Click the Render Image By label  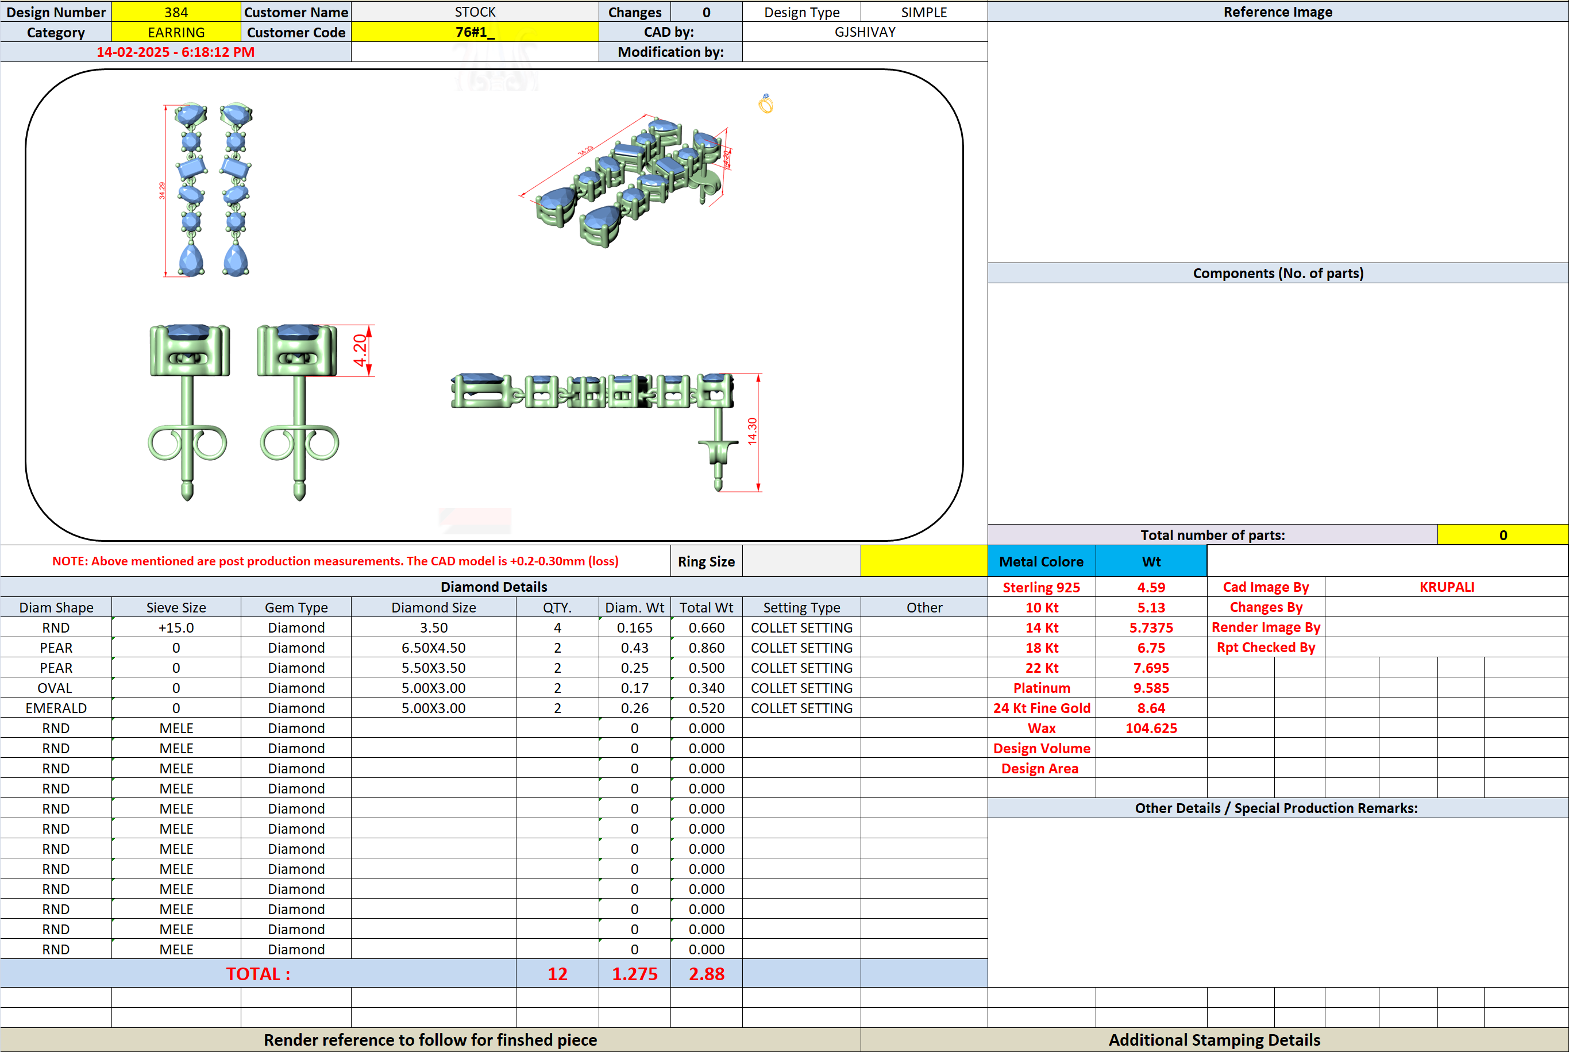tap(1266, 627)
